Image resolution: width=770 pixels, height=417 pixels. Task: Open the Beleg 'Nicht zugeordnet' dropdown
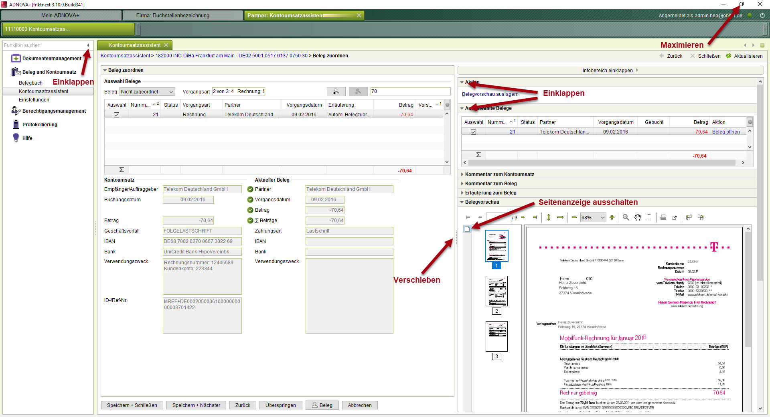[148, 92]
